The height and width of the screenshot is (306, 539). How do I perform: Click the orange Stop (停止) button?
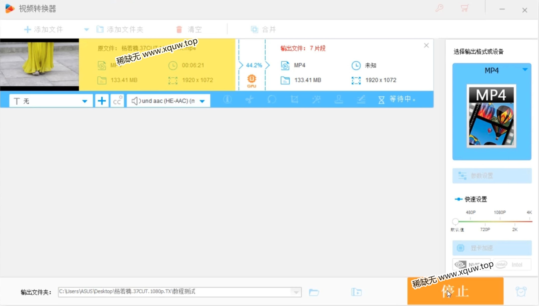pos(455,291)
